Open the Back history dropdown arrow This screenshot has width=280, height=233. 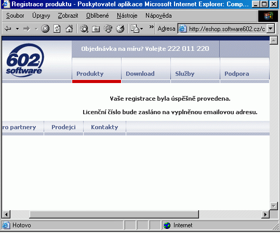17,29
